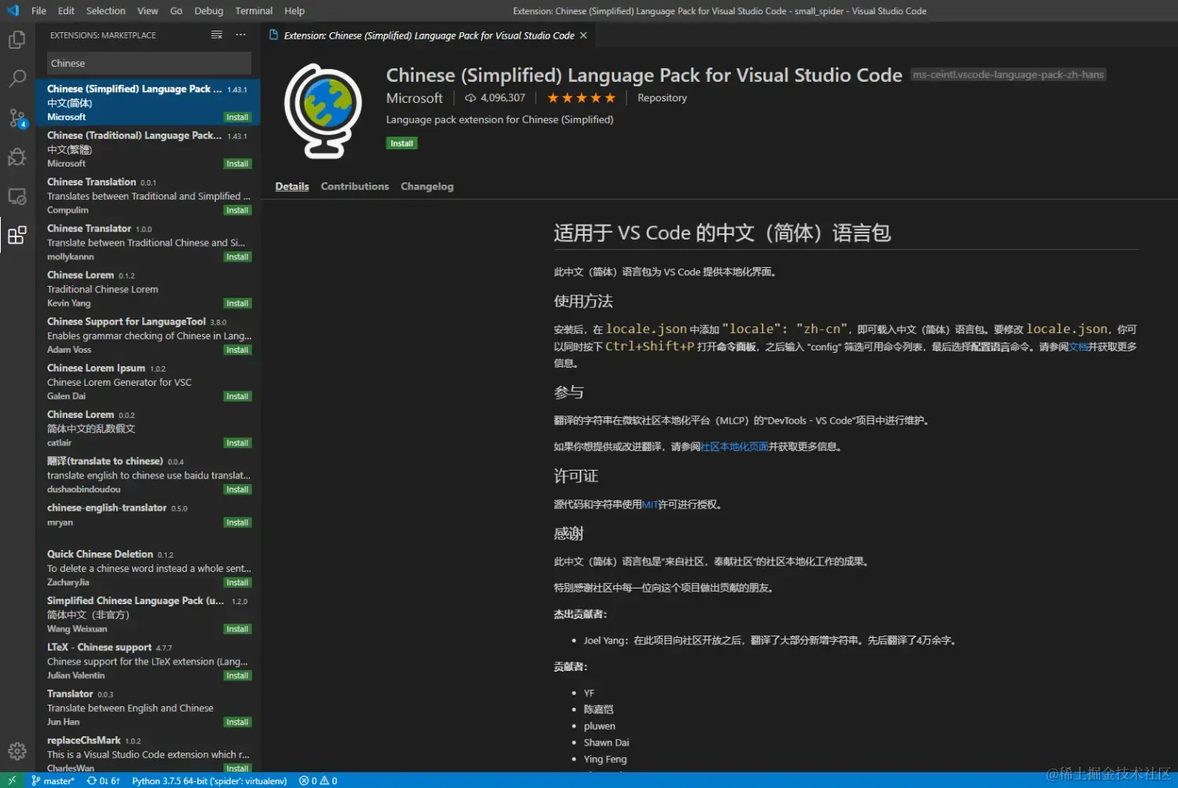Select Quick Chinese Deletion extension row
1178x788 pixels.
click(x=148, y=568)
